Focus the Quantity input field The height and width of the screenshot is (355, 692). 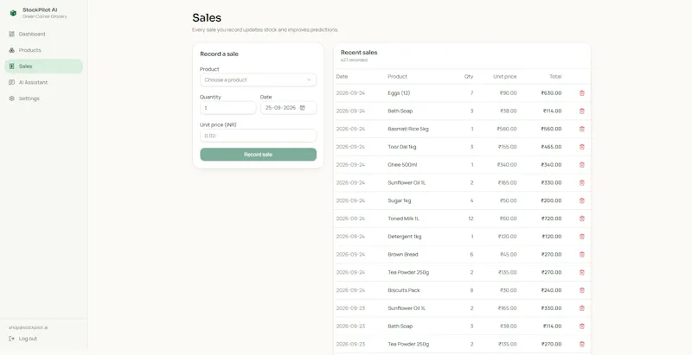pyautogui.click(x=227, y=108)
